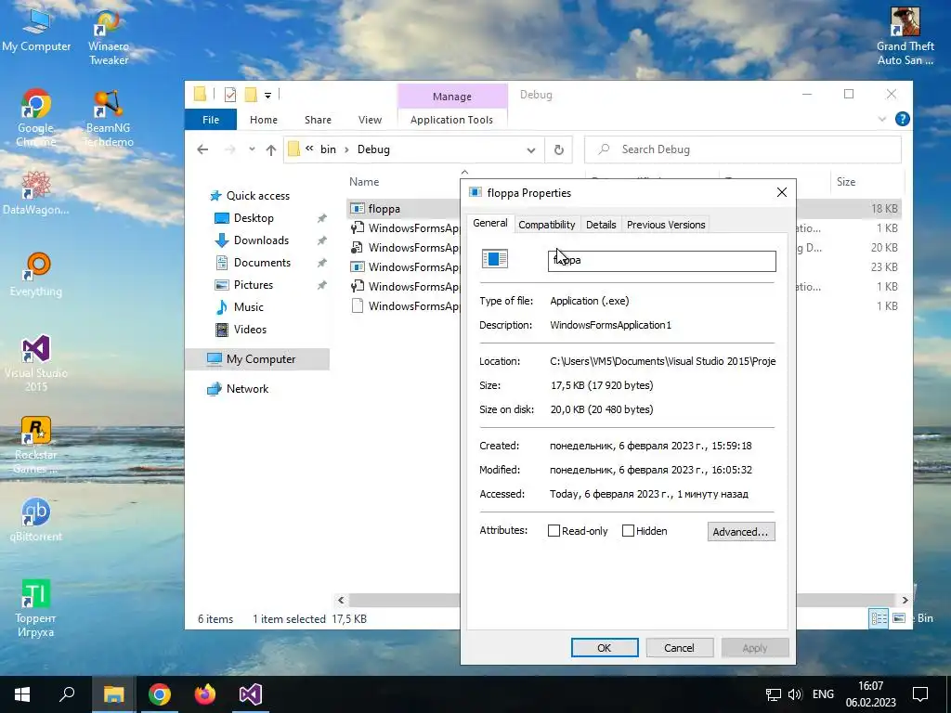Toggle the Read-only attribute checkbox
The height and width of the screenshot is (713, 951).
(x=554, y=531)
